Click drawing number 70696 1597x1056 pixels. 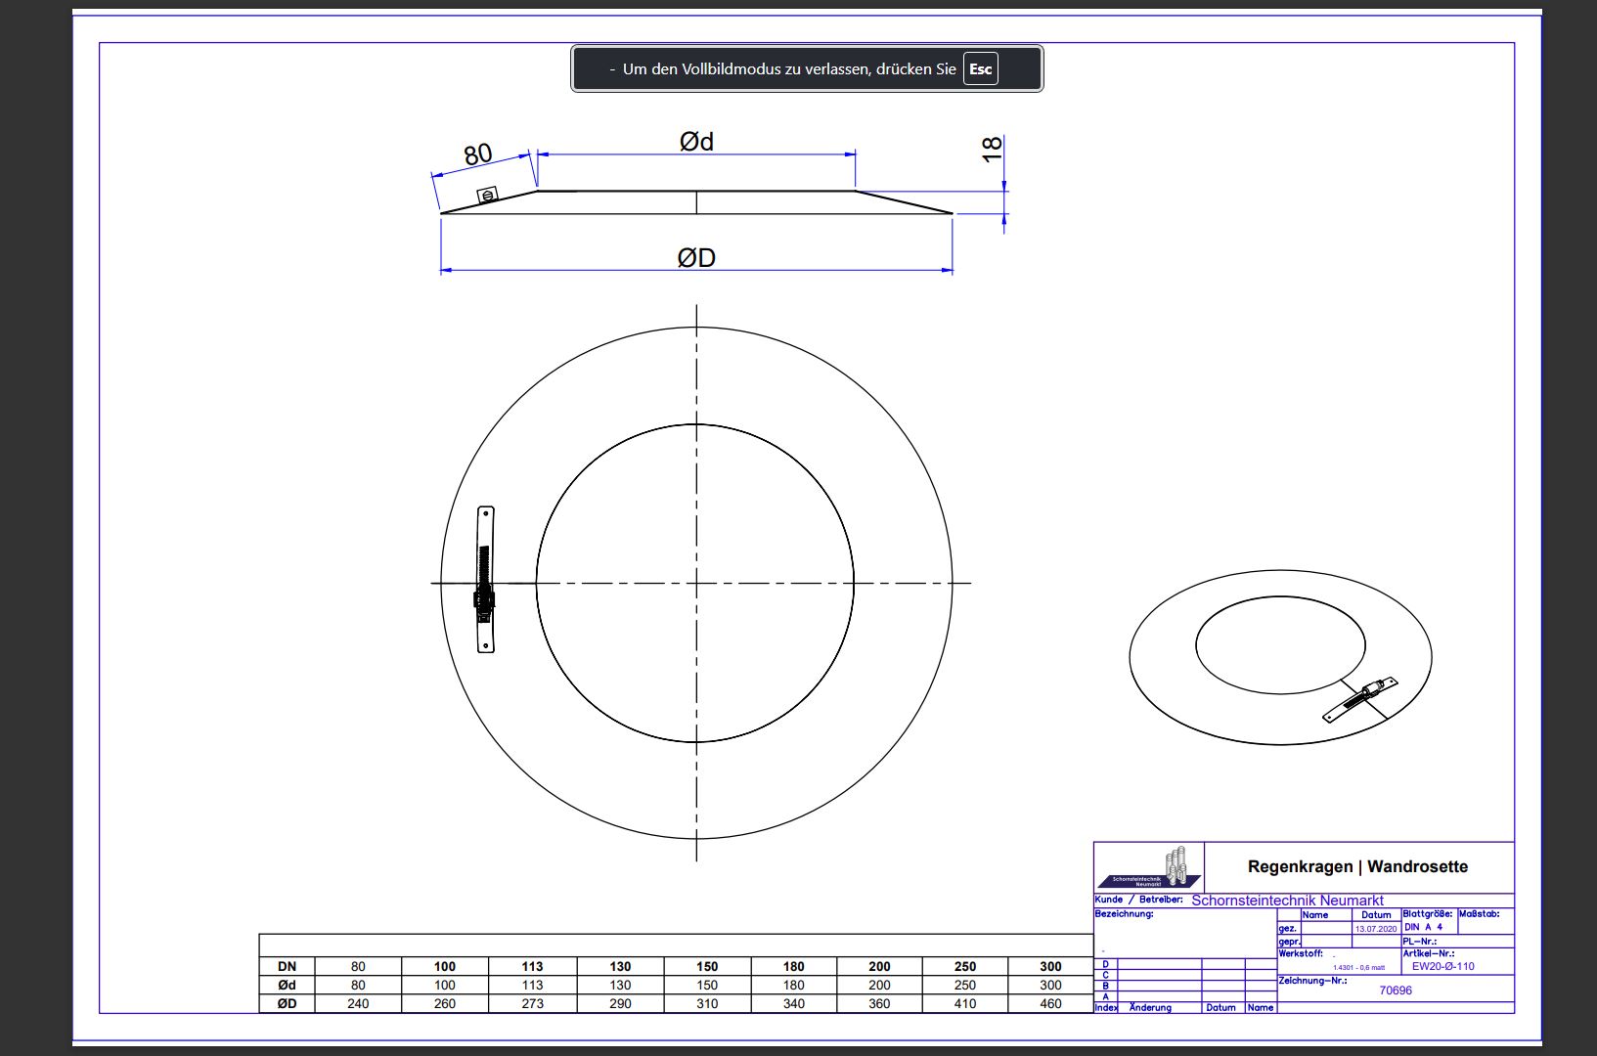point(1396,990)
